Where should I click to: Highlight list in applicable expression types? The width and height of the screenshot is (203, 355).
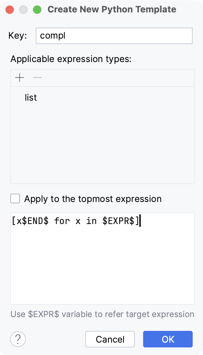click(31, 98)
